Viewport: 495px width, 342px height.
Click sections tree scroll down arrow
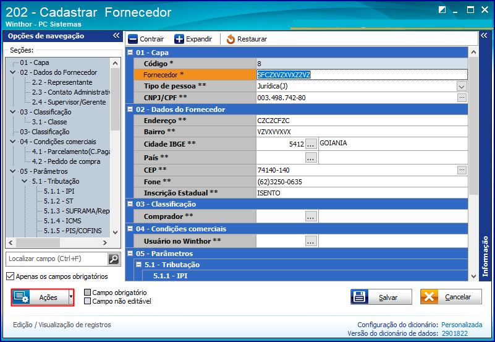click(x=115, y=233)
